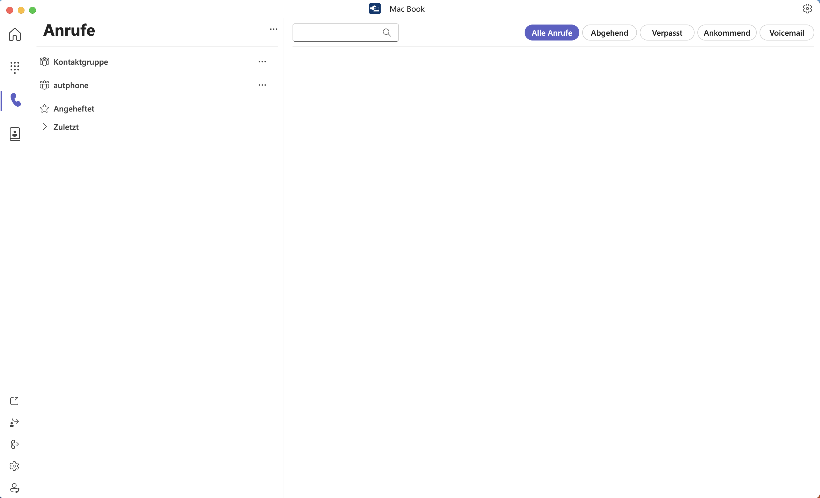Filter by Ankommend calls
The image size is (820, 498).
point(726,33)
